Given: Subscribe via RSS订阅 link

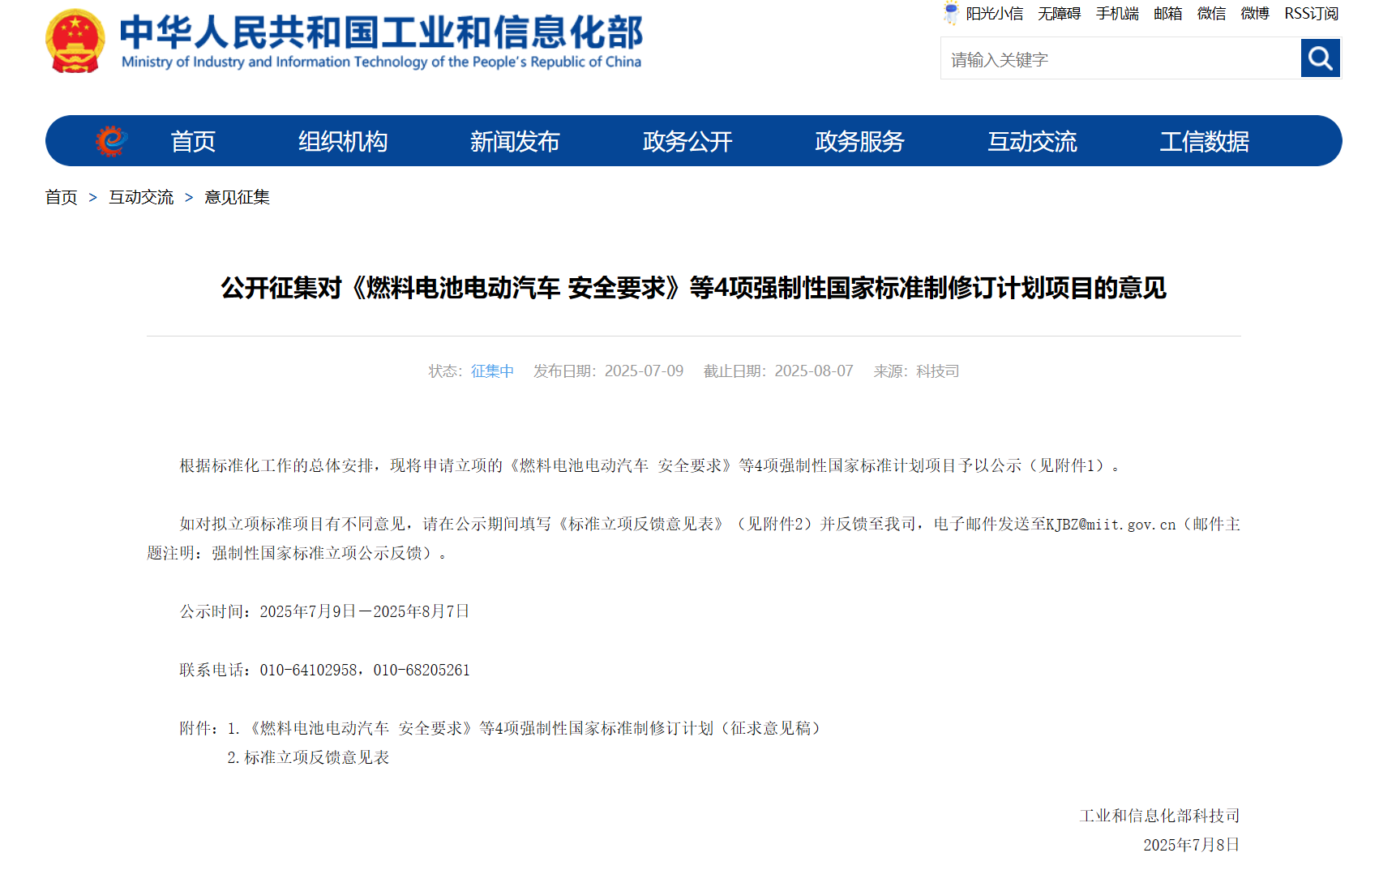Looking at the screenshot, I should pyautogui.click(x=1311, y=14).
